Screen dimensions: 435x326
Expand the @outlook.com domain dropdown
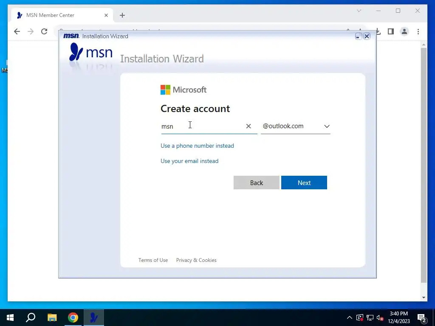point(296,126)
